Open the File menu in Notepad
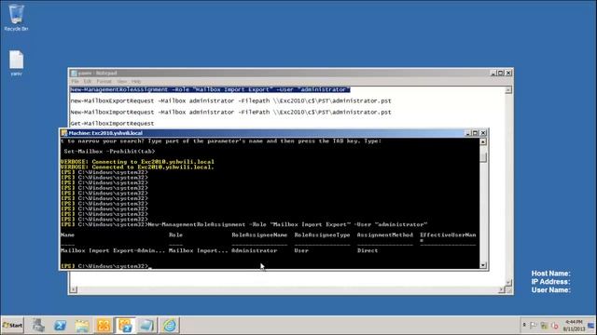 [x=75, y=81]
